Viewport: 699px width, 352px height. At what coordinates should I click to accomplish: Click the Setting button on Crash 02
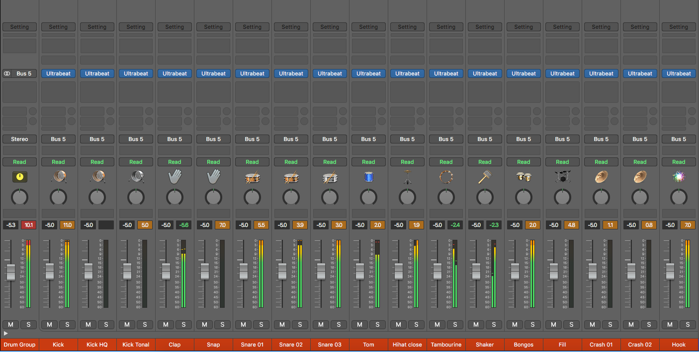point(640,27)
